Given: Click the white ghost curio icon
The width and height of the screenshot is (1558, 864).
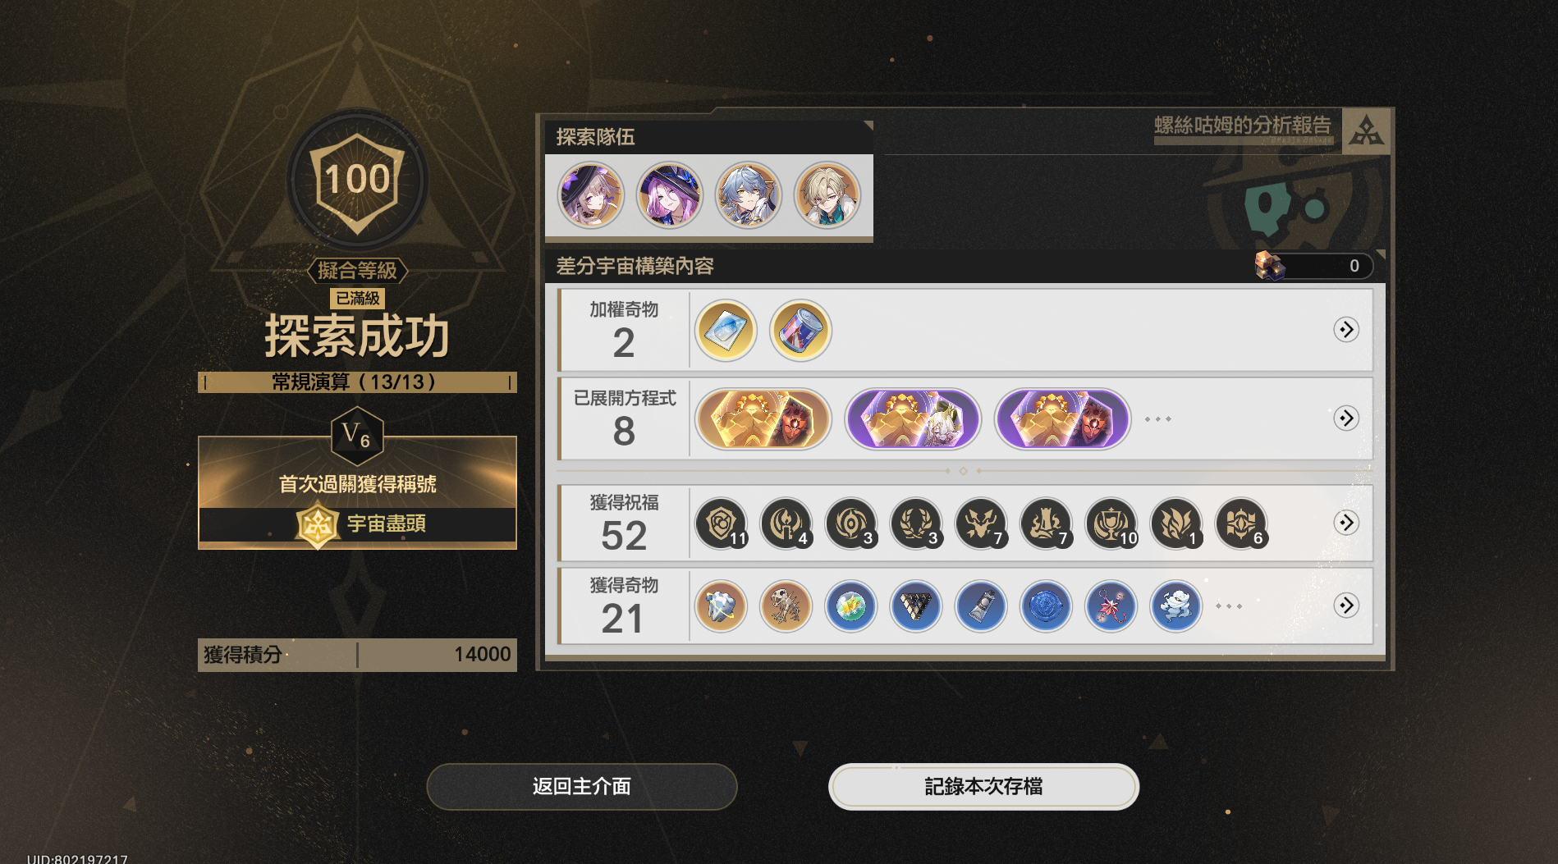Looking at the screenshot, I should pyautogui.click(x=1175, y=606).
